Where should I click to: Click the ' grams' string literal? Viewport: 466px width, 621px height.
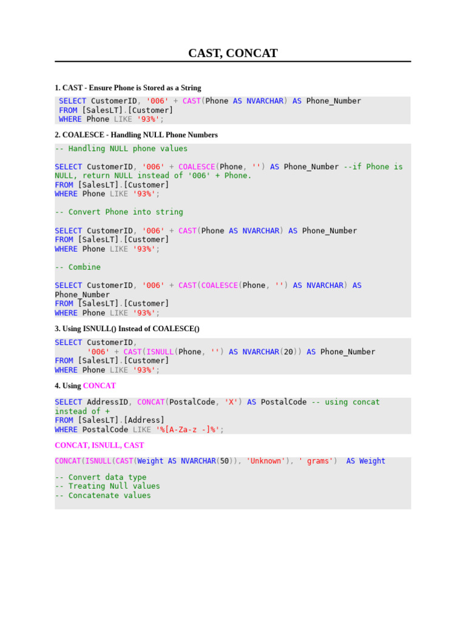coord(316,461)
